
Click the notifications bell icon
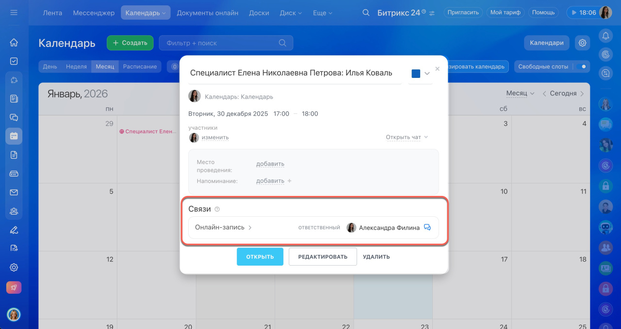coord(605,35)
